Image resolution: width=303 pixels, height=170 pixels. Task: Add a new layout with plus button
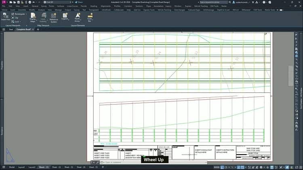pos(103,167)
